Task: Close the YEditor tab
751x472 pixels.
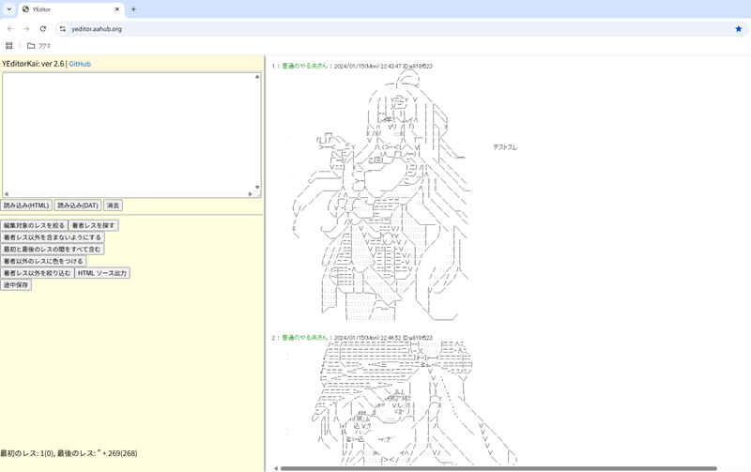Action: pos(117,9)
